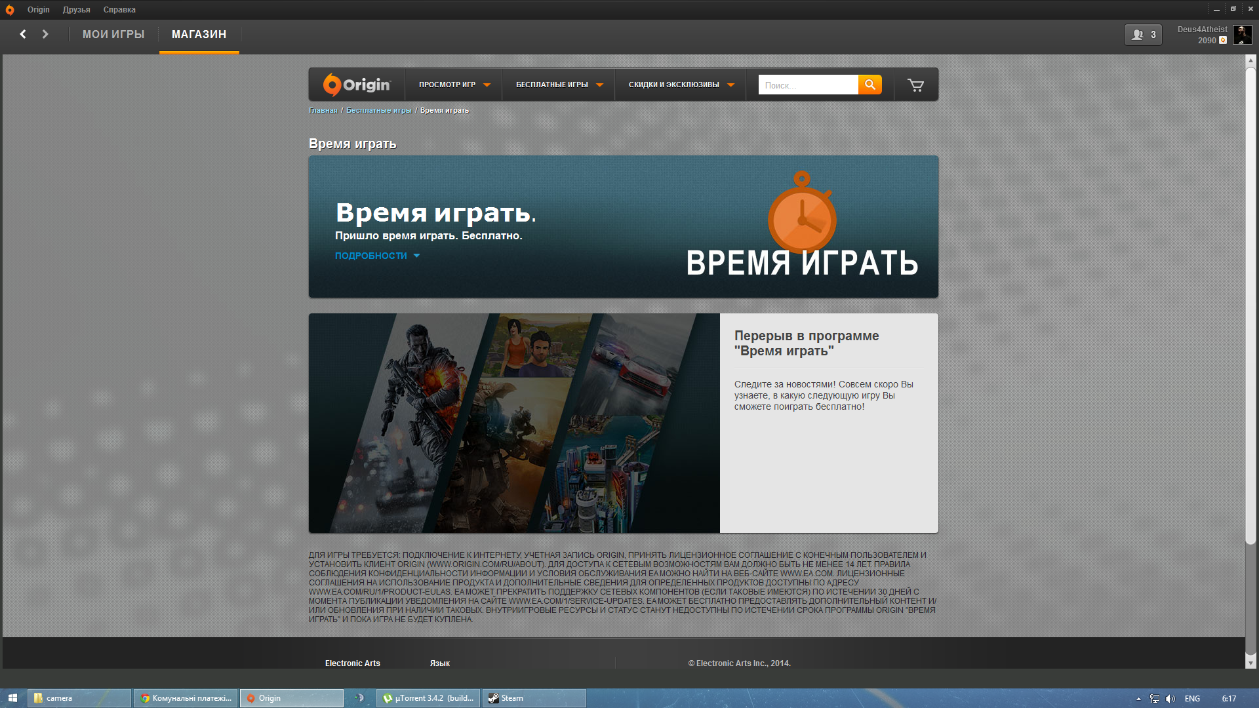Open the friends list icon showing 3
Screen dimensions: 1259x708
tap(1143, 35)
